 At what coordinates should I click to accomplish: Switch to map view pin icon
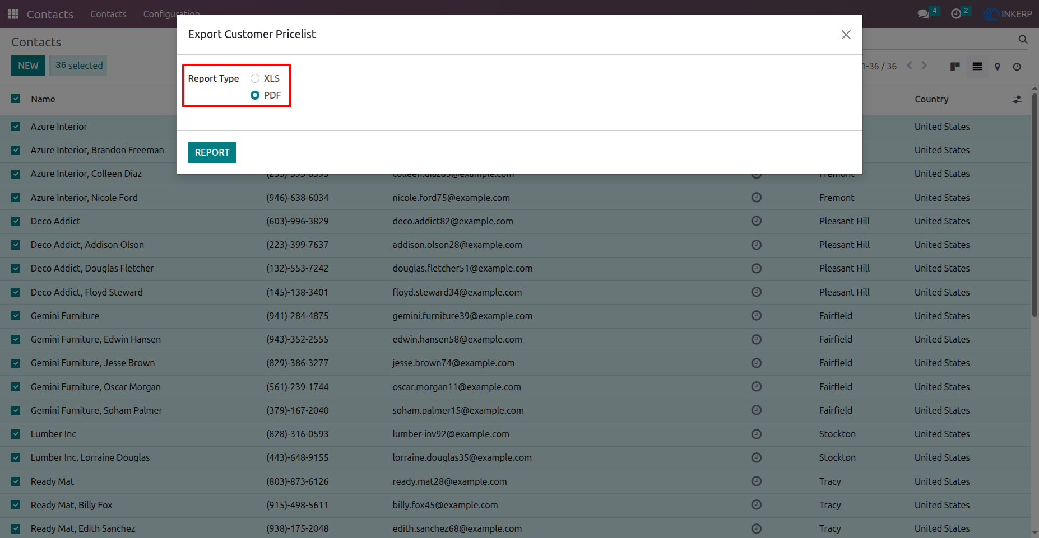[x=998, y=67]
